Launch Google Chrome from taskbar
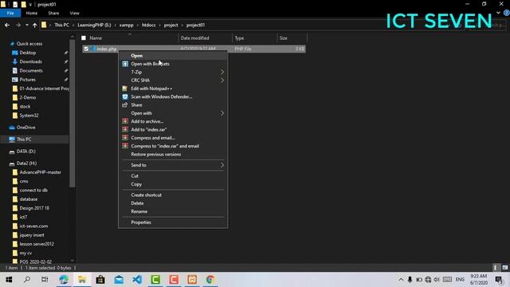The width and height of the screenshot is (510, 287). pyautogui.click(x=210, y=280)
